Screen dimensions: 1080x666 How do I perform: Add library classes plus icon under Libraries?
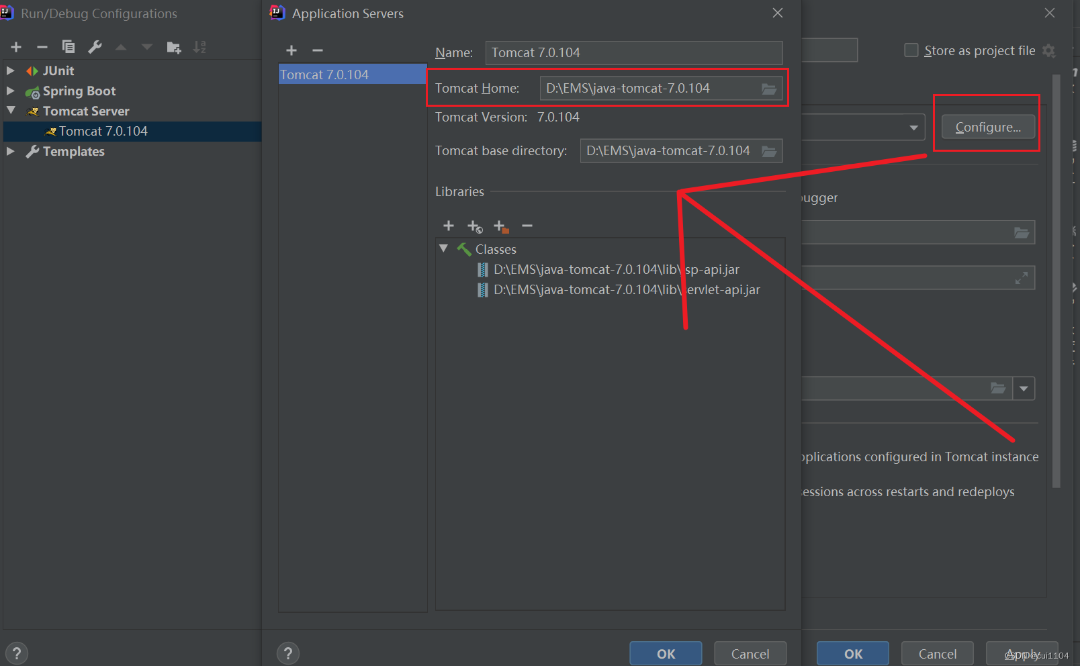pos(449,226)
